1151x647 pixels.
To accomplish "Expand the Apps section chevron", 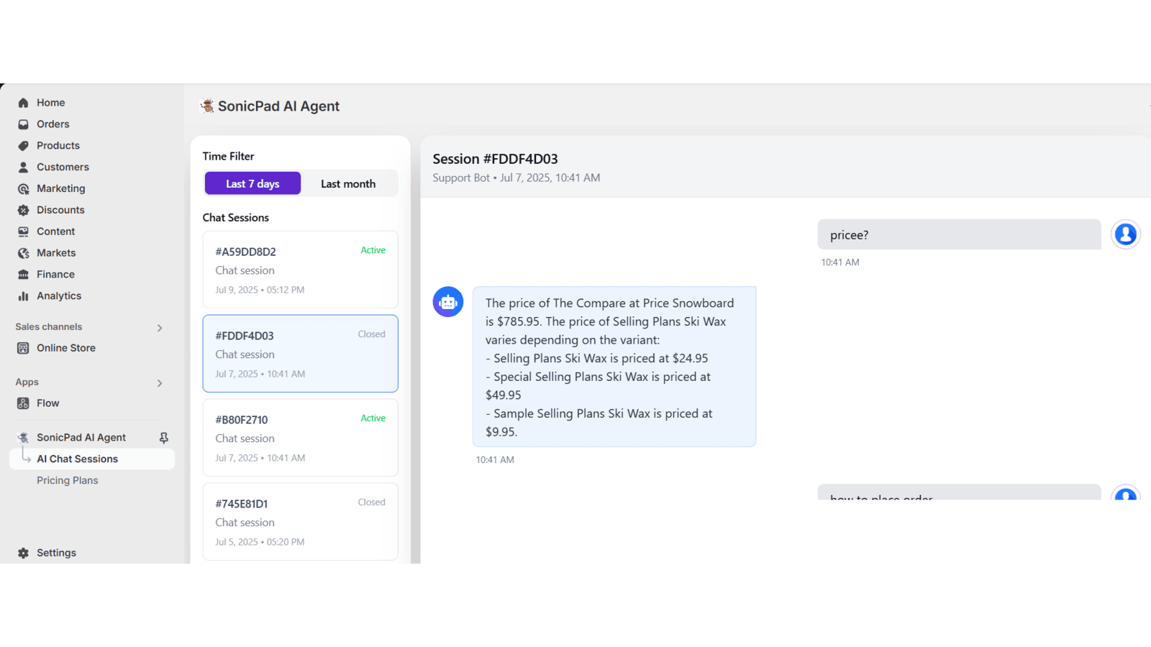I will (160, 383).
